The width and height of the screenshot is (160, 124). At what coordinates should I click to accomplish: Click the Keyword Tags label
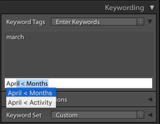click(26, 22)
